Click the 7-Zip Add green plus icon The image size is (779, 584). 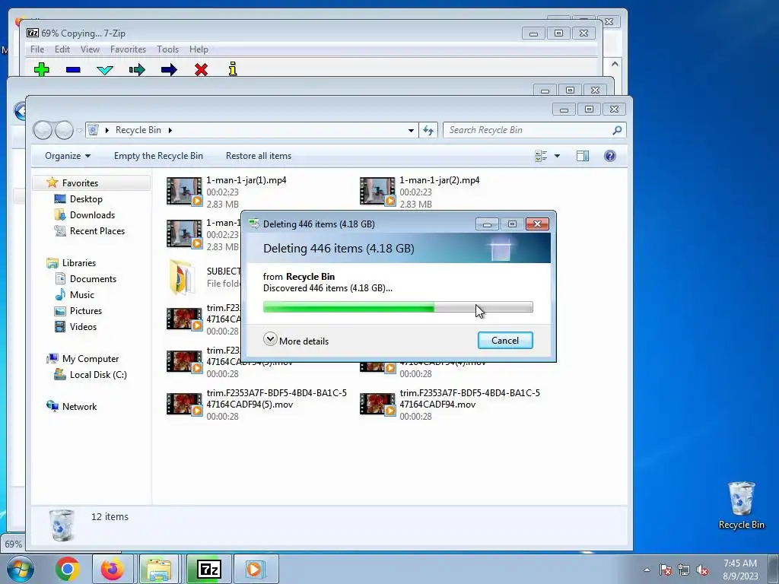(x=42, y=69)
